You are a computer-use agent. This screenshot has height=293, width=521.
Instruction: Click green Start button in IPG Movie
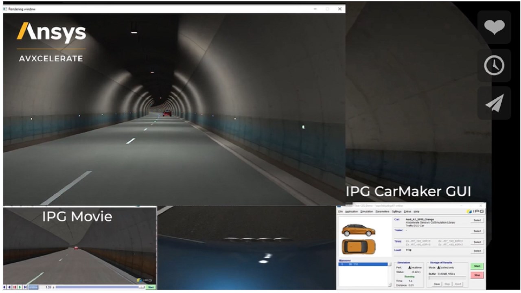tap(151, 287)
